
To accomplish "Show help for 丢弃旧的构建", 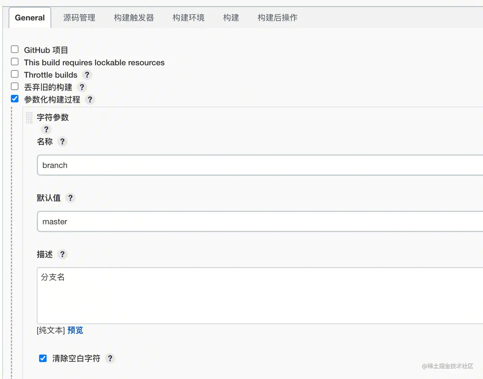I will click(82, 87).
